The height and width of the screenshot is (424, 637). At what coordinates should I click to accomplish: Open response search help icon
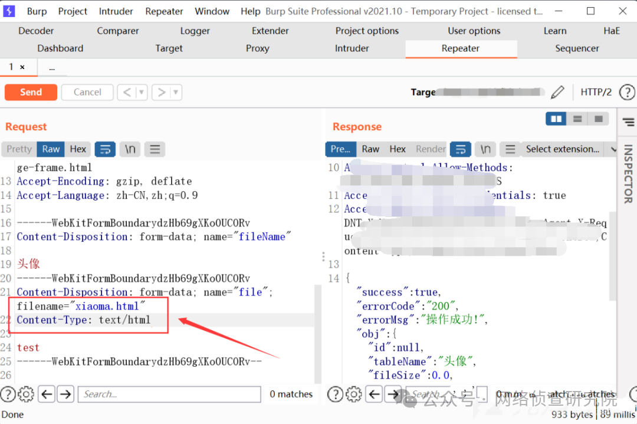(x=335, y=394)
